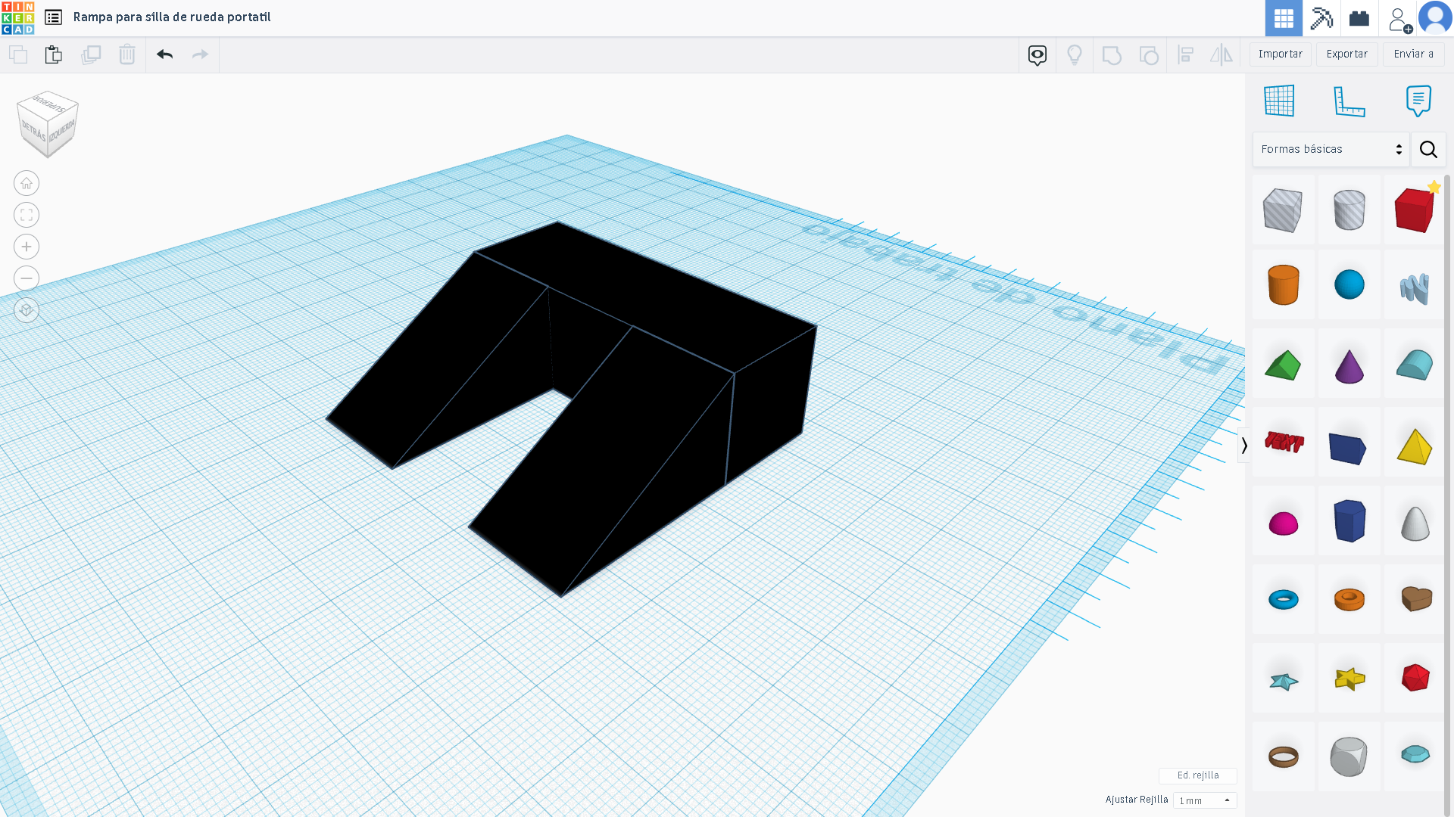Pick the brown Heart shape

click(x=1414, y=599)
